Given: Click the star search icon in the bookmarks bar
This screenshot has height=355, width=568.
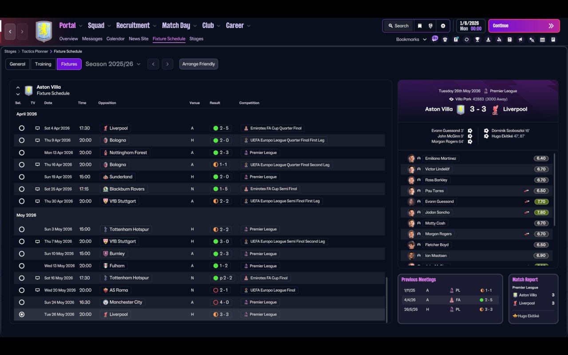Looking at the screenshot, I should tap(532, 39).
